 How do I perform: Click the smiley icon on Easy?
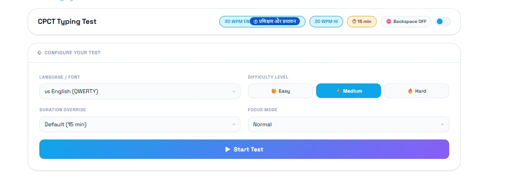(274, 91)
